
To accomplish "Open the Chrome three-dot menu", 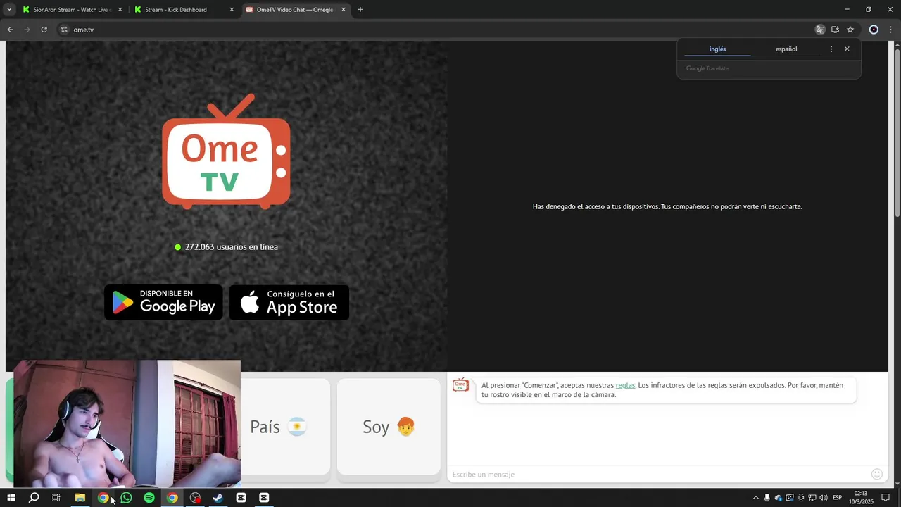I will pyautogui.click(x=890, y=30).
